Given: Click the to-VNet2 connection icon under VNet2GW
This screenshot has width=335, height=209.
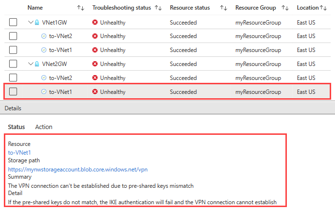Looking at the screenshot, I should (x=44, y=78).
